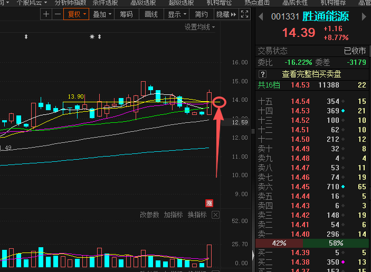Click the 买一 price 14.39

point(300,252)
